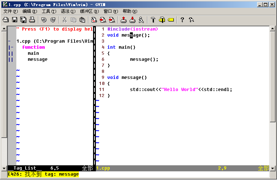Click the Vim icon in title bar
Image resolution: width=277 pixels, height=182 pixels.
point(5,4)
